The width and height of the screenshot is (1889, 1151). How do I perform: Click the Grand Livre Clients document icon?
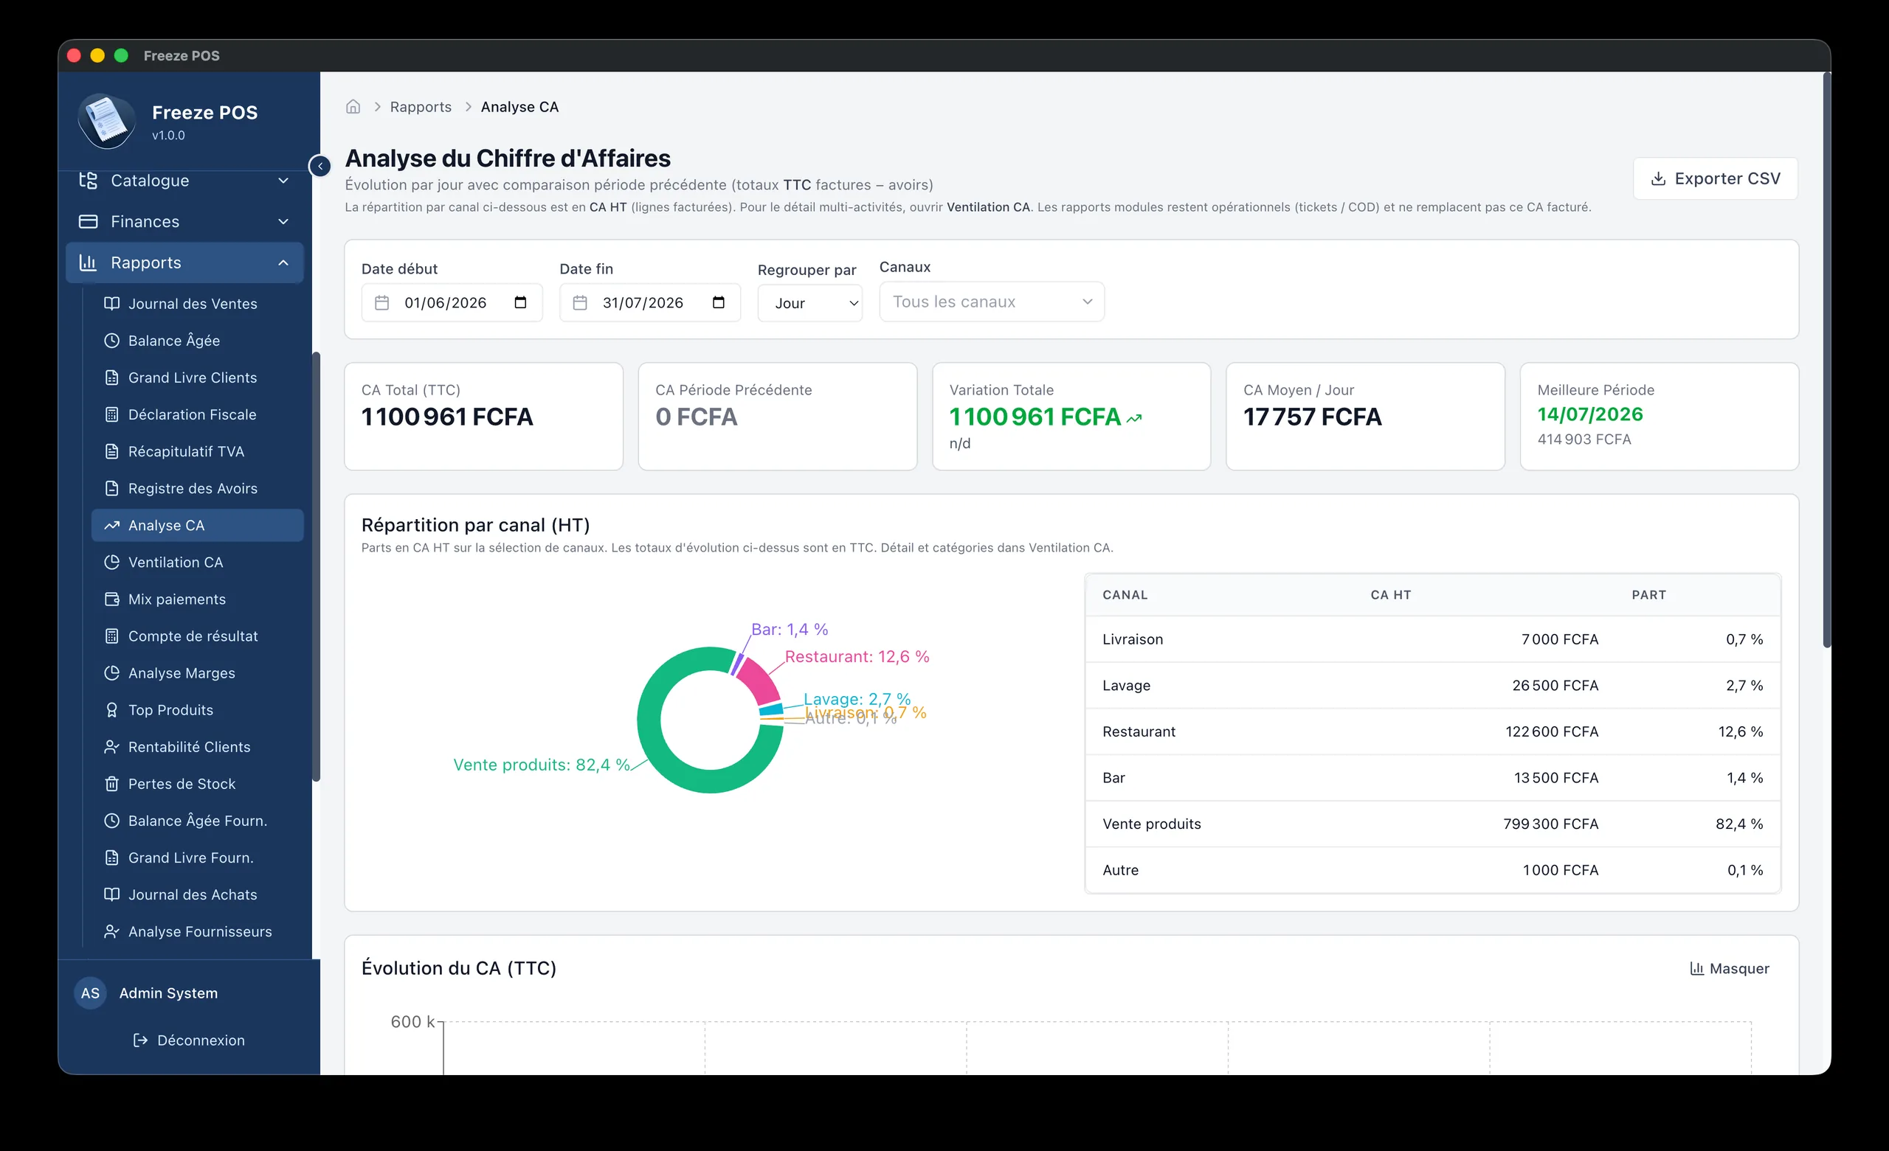pos(112,377)
